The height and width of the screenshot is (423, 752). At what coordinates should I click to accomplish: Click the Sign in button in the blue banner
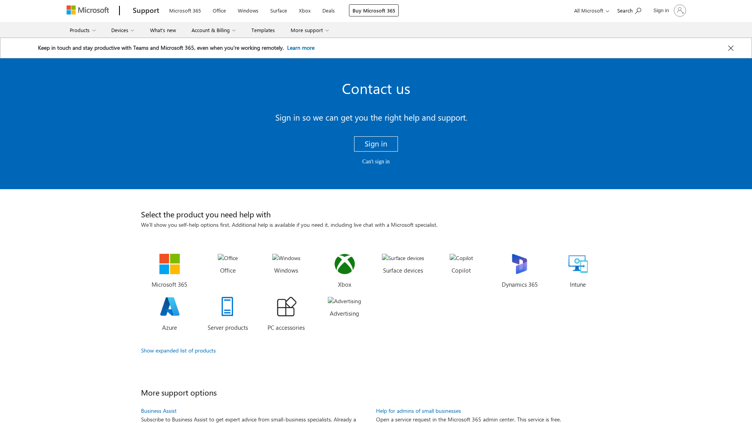(x=376, y=144)
